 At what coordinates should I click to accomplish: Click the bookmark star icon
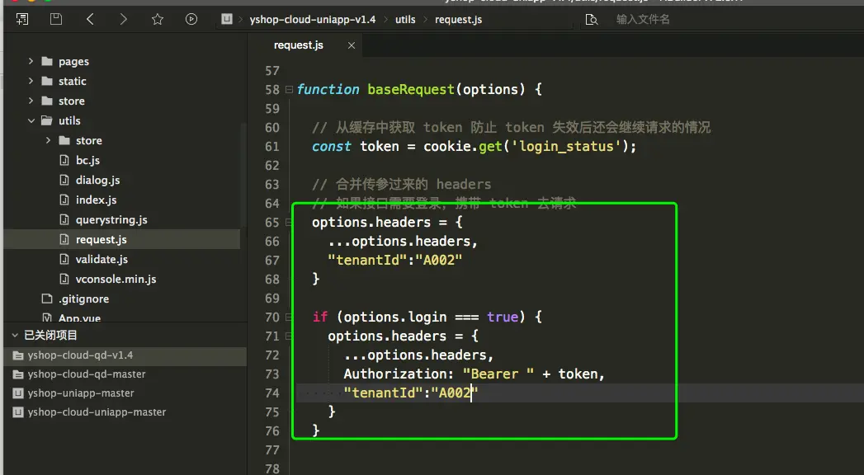point(158,19)
